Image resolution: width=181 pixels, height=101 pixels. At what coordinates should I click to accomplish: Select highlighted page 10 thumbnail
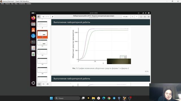click(x=42, y=34)
